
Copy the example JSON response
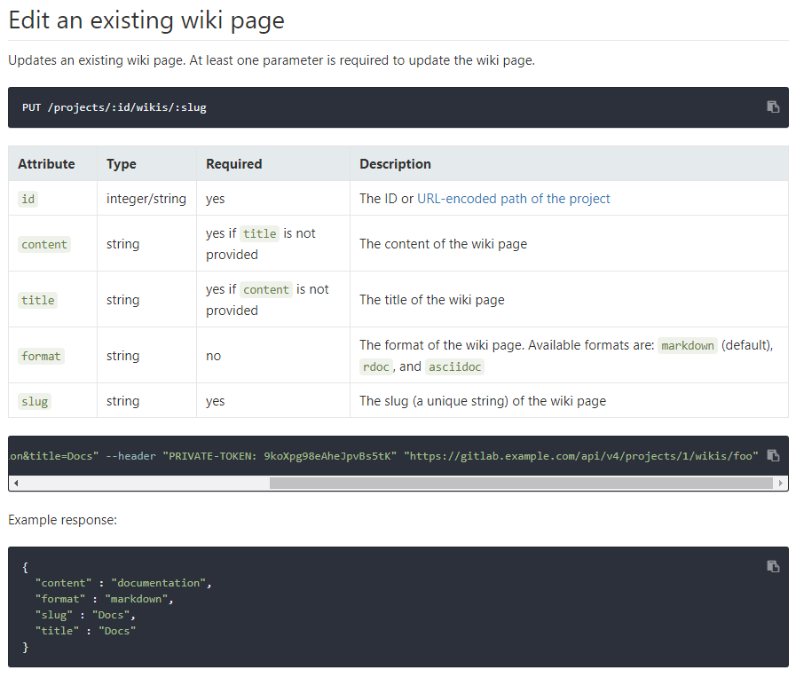click(x=773, y=566)
